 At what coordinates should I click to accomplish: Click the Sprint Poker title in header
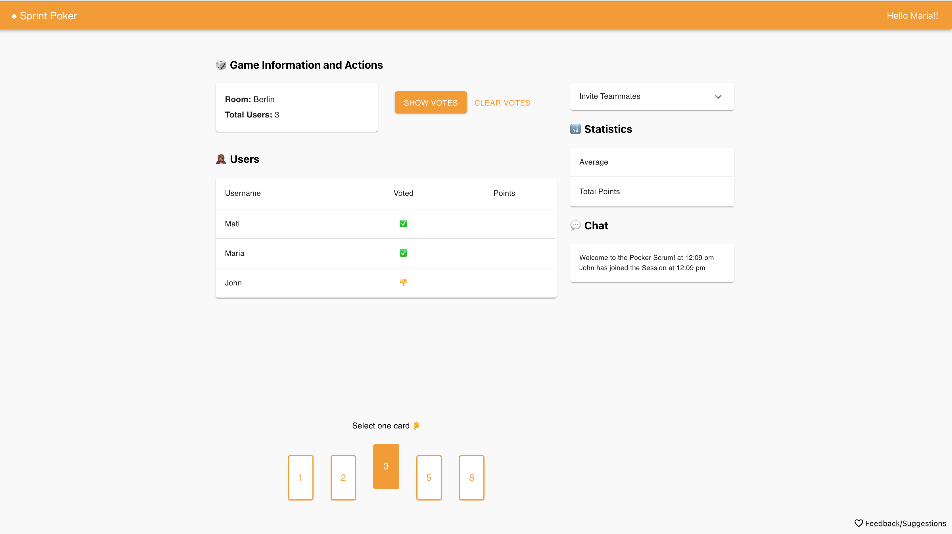[48, 16]
